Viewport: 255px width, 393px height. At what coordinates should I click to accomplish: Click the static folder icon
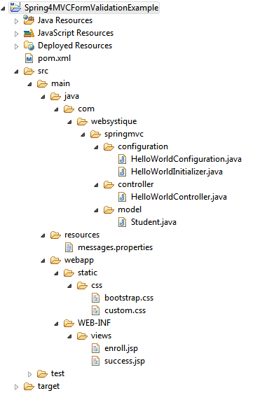(x=69, y=273)
